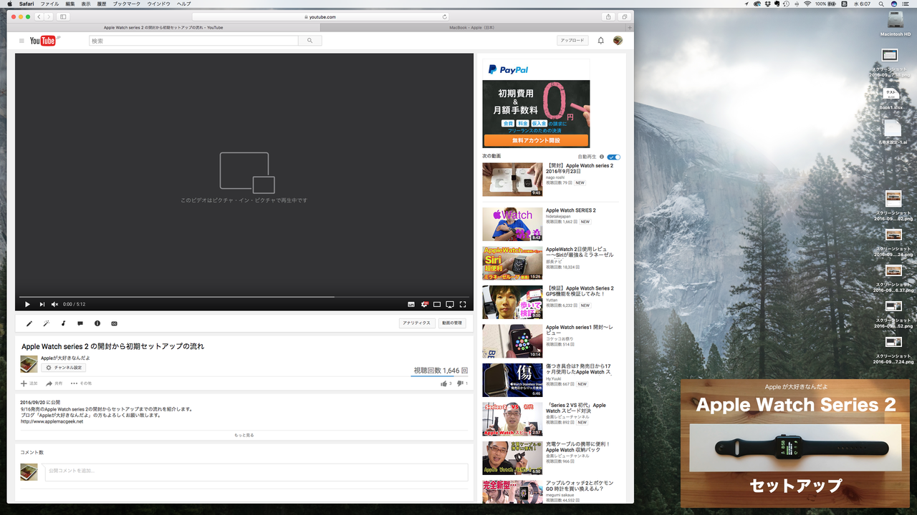
Task: Click the video progress bar
Action: click(244, 296)
